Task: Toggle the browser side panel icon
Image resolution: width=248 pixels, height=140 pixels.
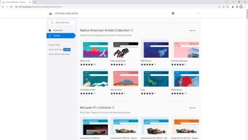Action: tap(237, 7)
